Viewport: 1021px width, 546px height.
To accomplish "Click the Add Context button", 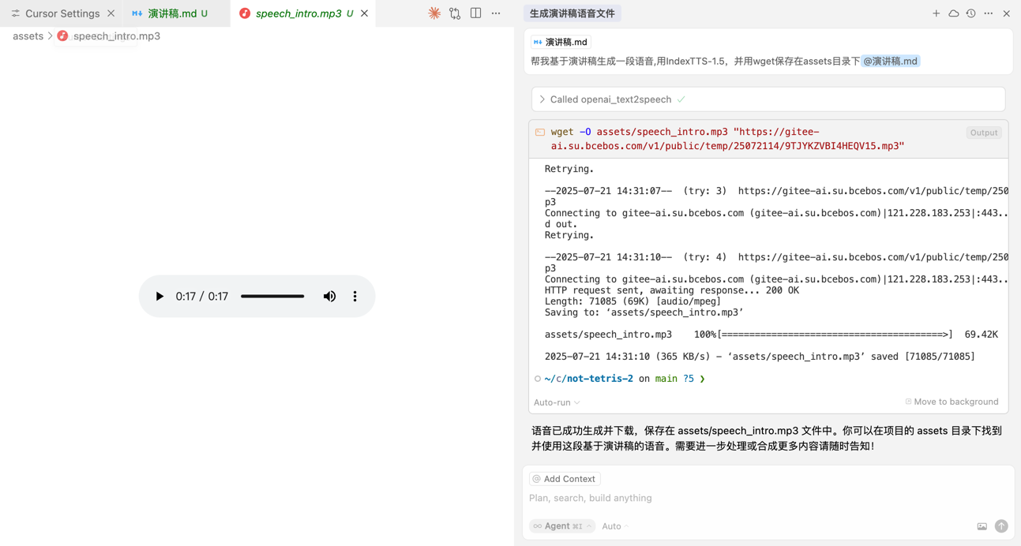I will point(565,479).
